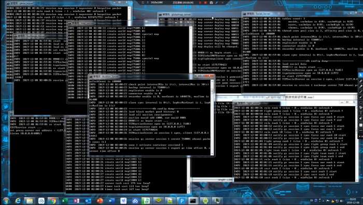Viewport: 363px width, 205px height.
Task: Open File Explorer from the taskbar
Action: 30,201
